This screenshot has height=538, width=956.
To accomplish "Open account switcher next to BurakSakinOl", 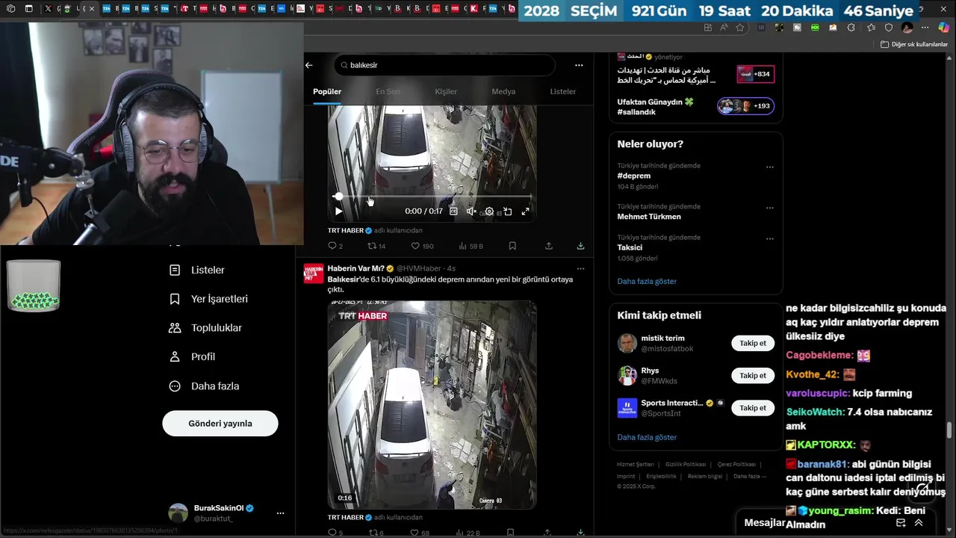I will pyautogui.click(x=280, y=513).
